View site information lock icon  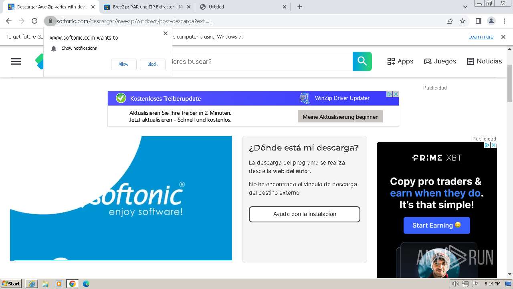click(x=50, y=21)
